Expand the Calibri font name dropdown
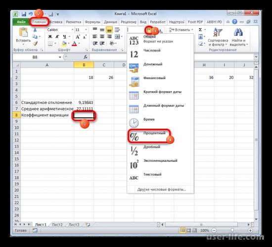Screen dimensions: 272x247 point(73,30)
